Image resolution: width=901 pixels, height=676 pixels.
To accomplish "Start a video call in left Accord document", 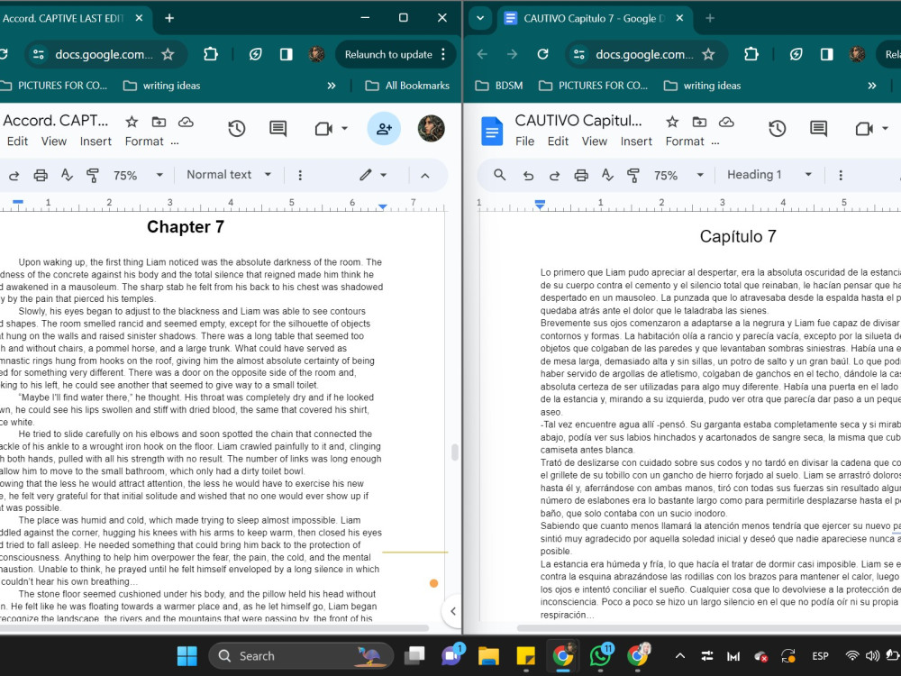I will (324, 129).
